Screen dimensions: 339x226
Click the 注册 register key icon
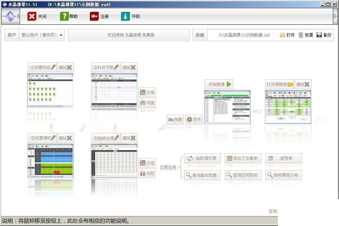click(94, 16)
